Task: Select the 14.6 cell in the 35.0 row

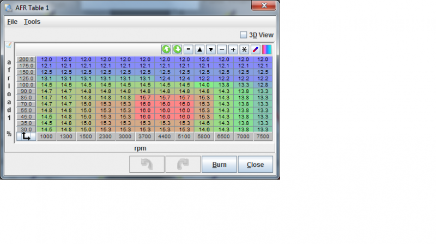Action: (204, 123)
